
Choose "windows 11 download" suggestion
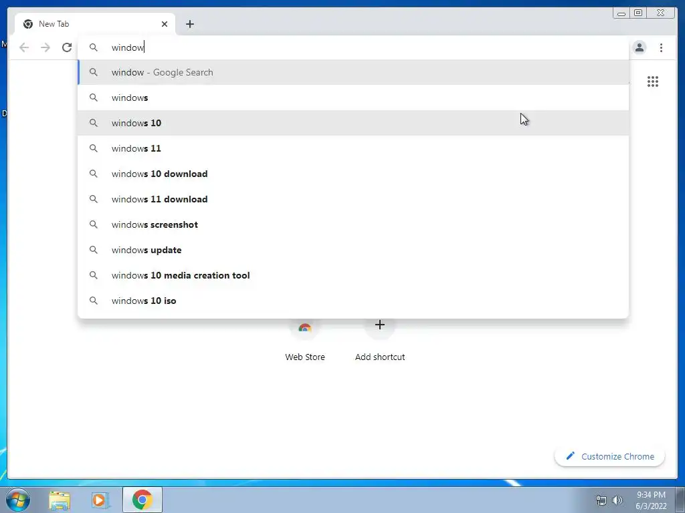point(353,199)
